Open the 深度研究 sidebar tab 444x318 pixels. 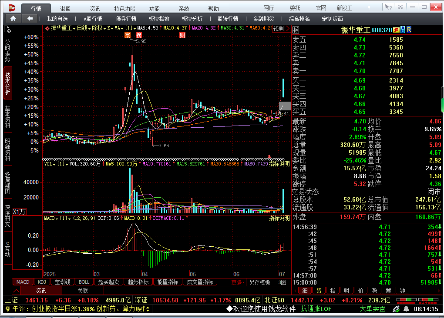point(8,216)
